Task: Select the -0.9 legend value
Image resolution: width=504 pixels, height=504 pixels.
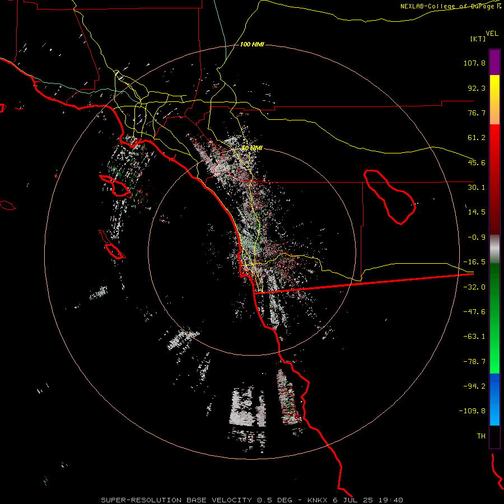Action: pos(477,237)
